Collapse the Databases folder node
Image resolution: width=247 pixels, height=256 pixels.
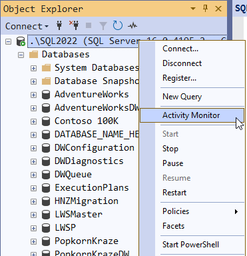[x=21, y=55]
